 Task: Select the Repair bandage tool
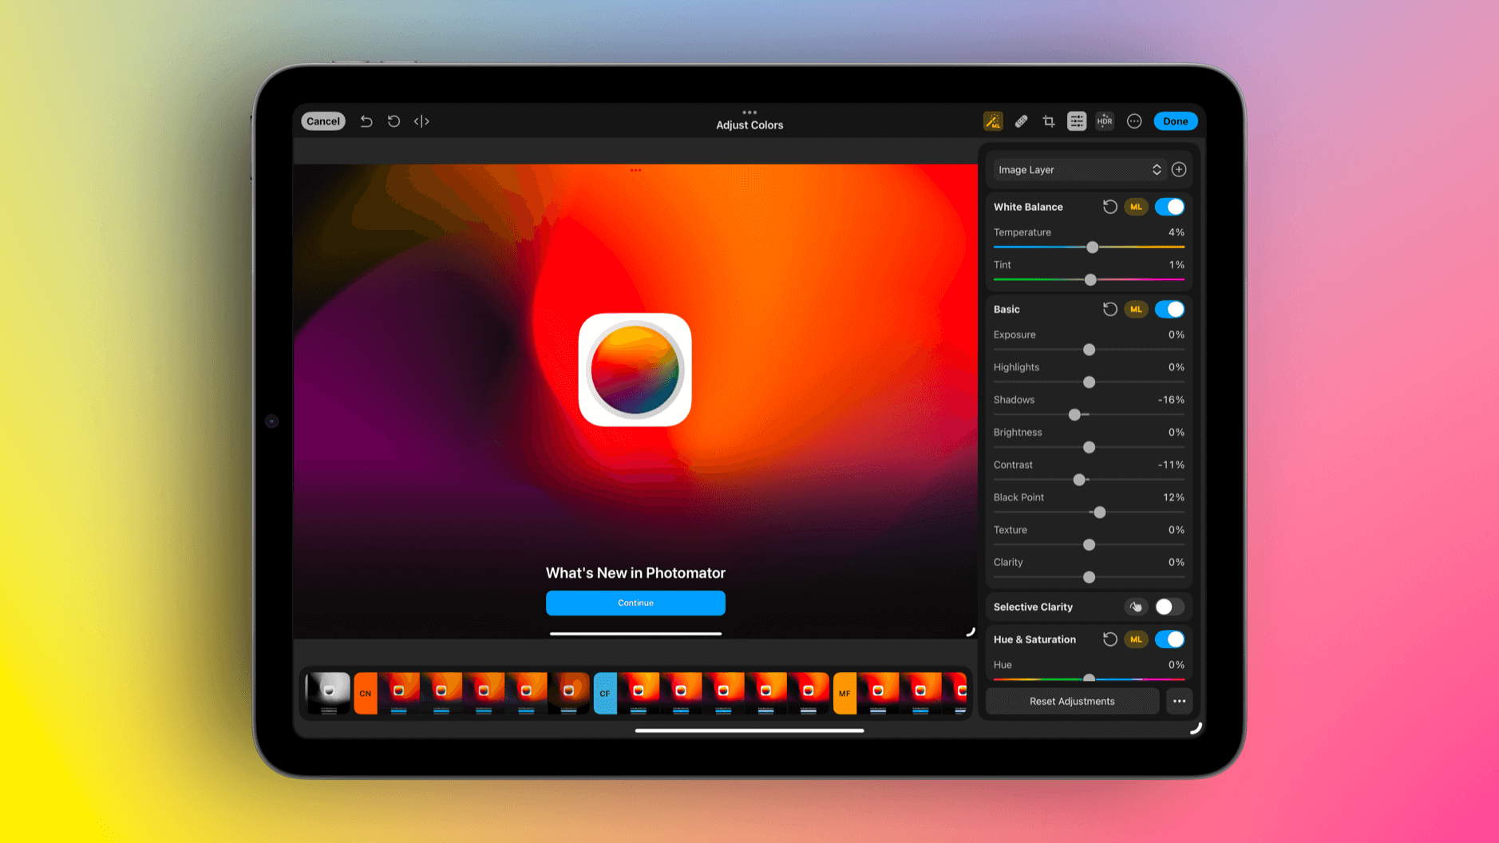click(x=1021, y=121)
